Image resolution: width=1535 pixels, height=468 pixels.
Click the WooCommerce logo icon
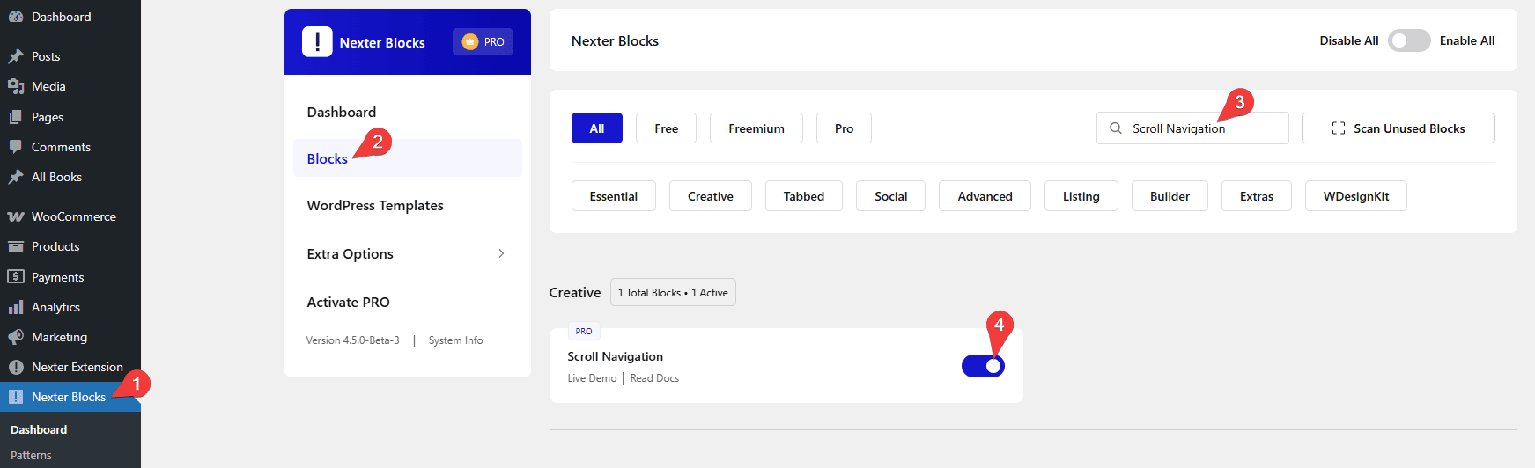click(x=16, y=216)
